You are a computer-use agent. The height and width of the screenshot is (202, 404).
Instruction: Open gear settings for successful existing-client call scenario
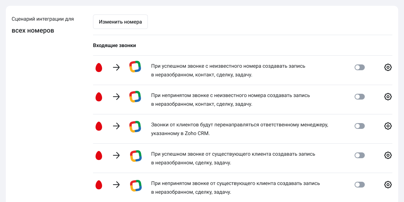click(388, 155)
